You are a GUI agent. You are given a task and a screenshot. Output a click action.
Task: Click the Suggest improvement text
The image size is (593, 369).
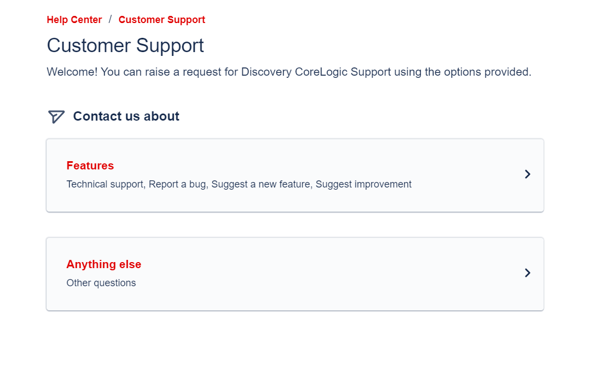pos(364,184)
